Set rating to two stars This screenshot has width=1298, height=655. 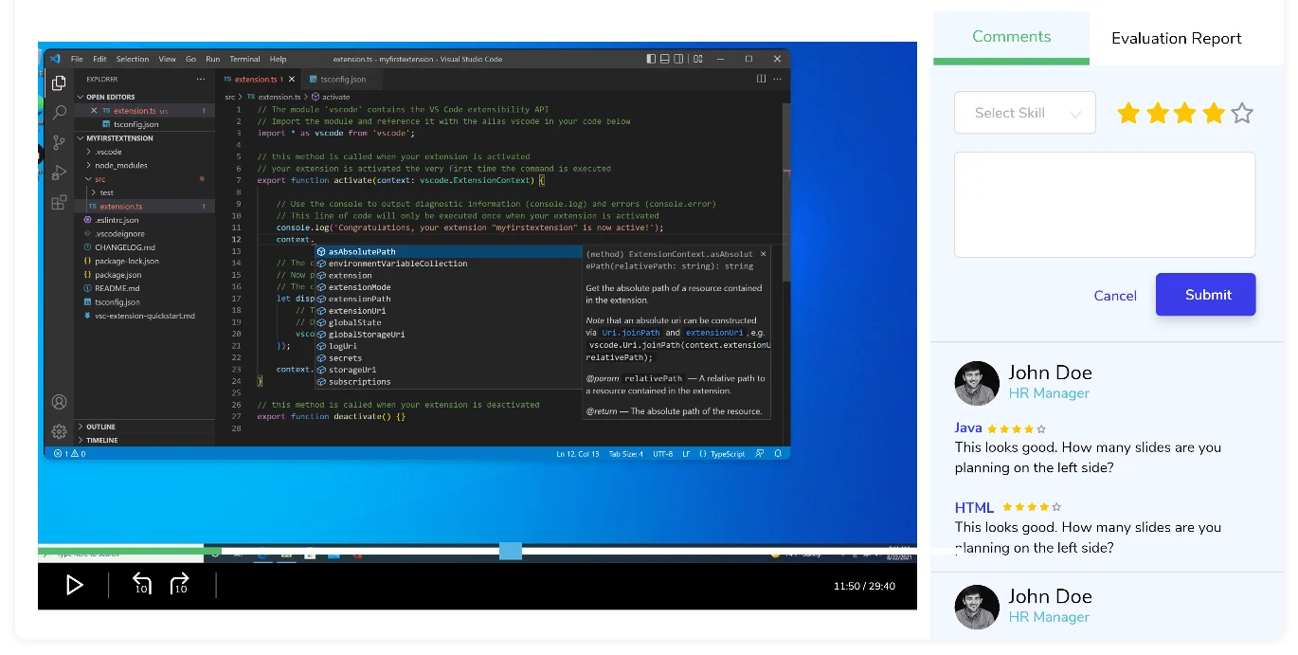[x=1157, y=114]
